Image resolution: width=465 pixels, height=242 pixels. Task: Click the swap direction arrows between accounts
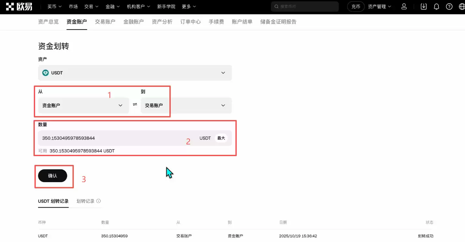pyautogui.click(x=135, y=105)
